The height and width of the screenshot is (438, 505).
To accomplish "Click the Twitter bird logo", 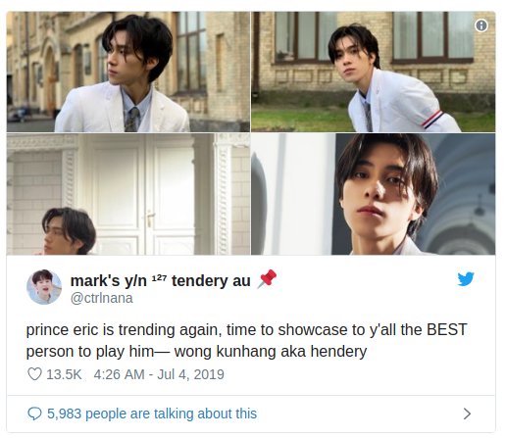I will 466,279.
